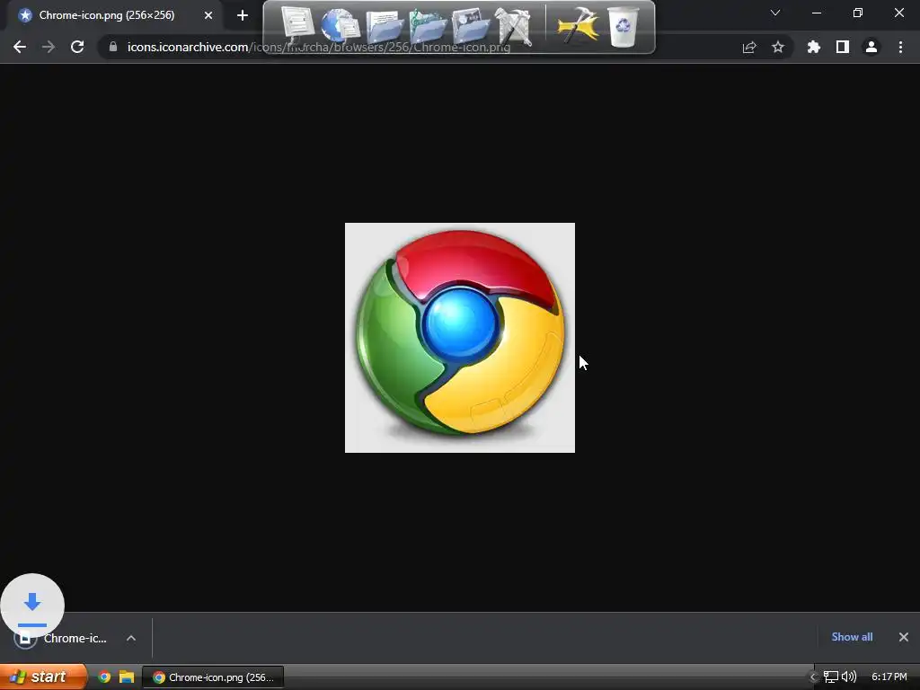Open a new tab with the plus button
Image resolution: width=920 pixels, height=690 pixels.
[x=243, y=15]
